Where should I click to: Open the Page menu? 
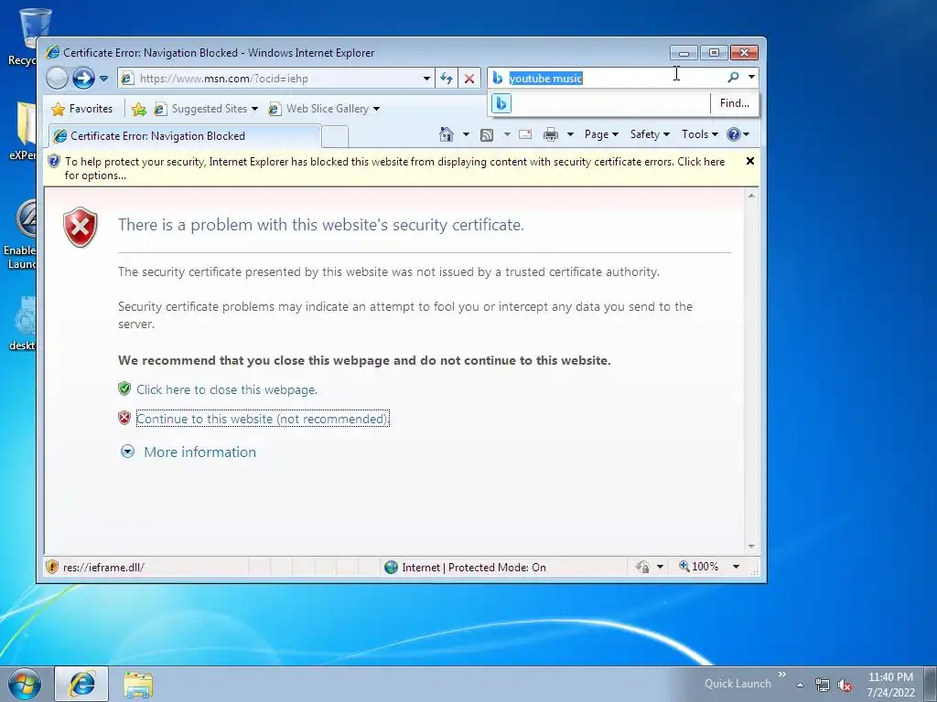pyautogui.click(x=601, y=134)
